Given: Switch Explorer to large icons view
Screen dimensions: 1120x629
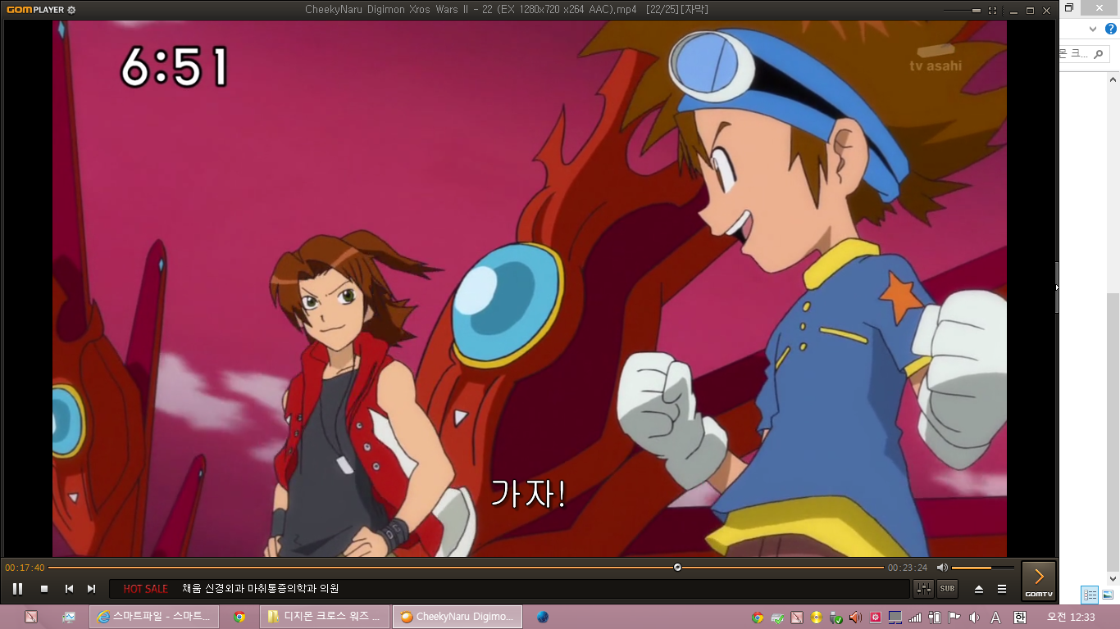Looking at the screenshot, I should (x=1108, y=595).
